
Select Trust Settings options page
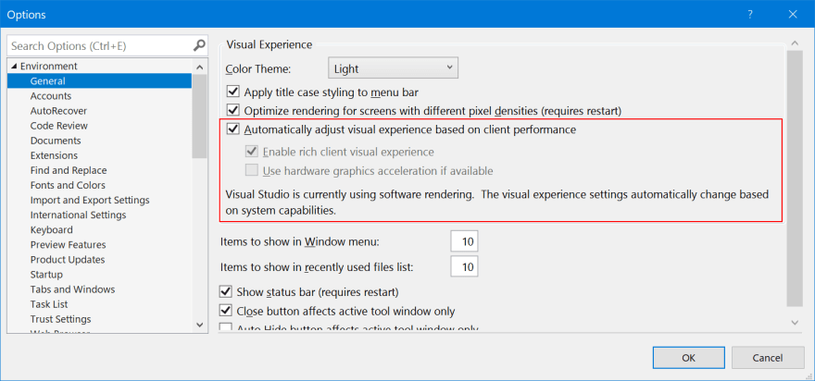[60, 319]
